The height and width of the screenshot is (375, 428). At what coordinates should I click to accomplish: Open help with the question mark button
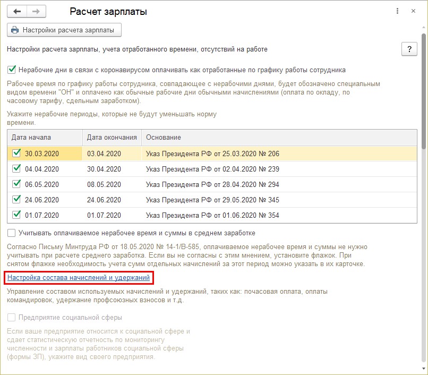[409, 49]
